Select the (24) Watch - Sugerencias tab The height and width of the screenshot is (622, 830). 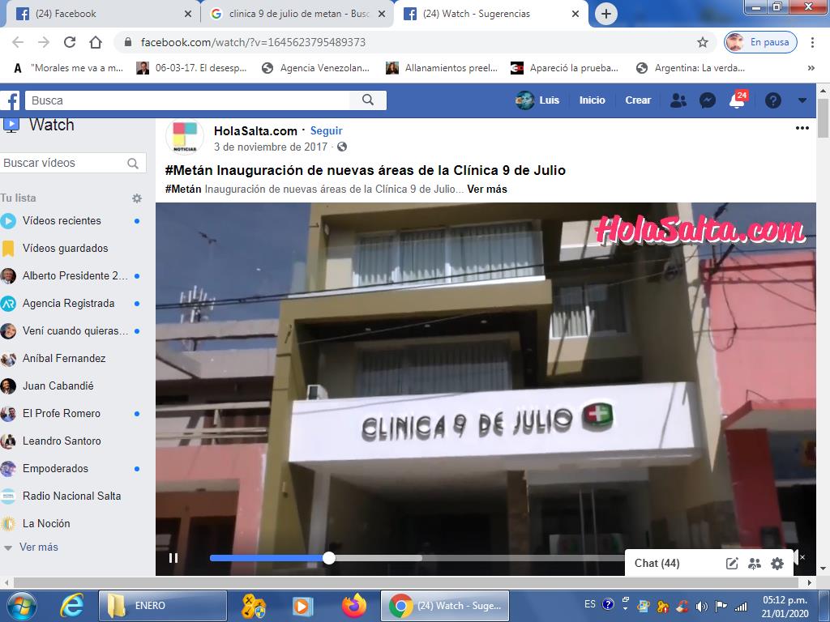(490, 14)
